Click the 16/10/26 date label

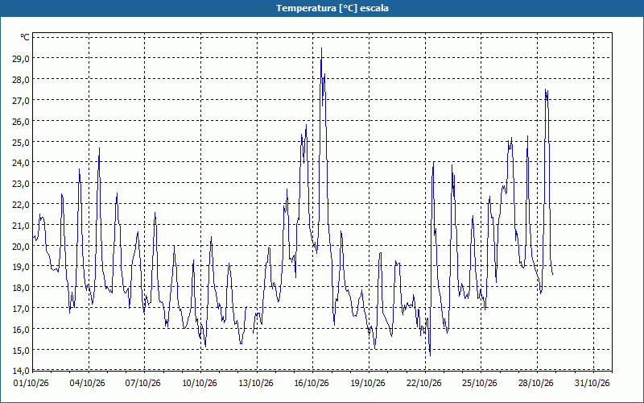[x=312, y=384]
